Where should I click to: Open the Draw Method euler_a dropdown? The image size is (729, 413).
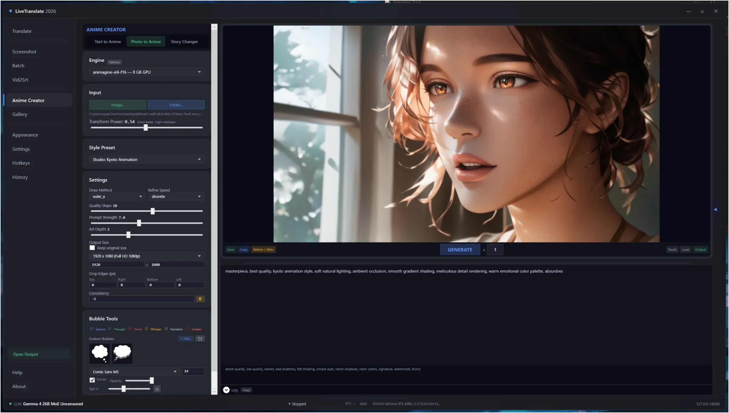point(117,197)
